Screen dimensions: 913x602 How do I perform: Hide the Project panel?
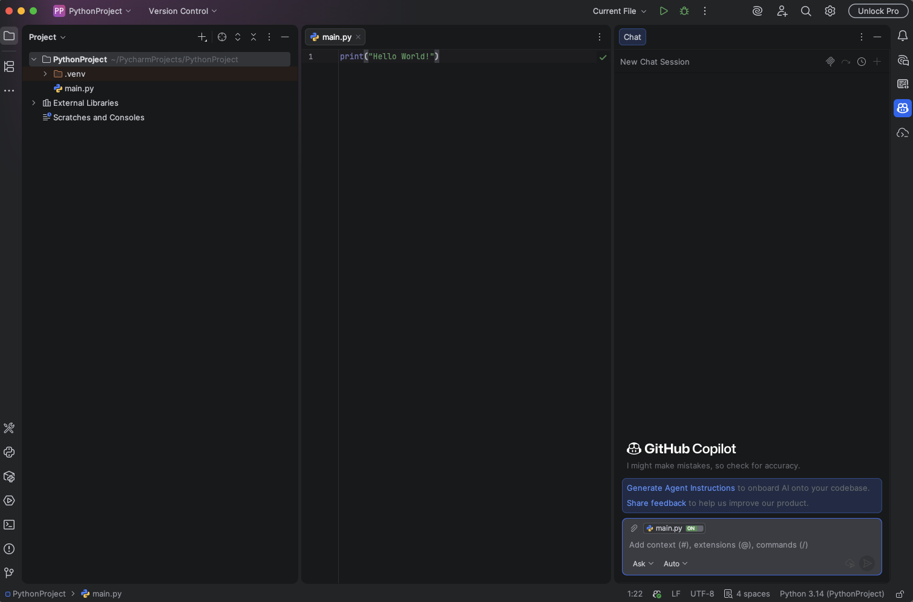[285, 37]
